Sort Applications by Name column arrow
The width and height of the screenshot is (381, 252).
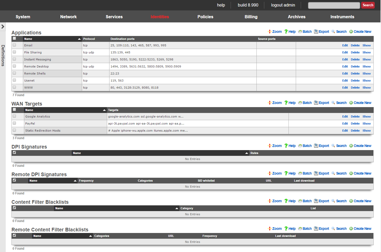pyautogui.click(x=79, y=39)
